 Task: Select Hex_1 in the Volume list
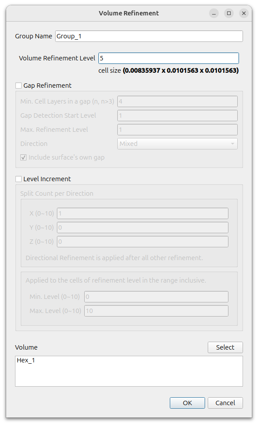[26, 360]
